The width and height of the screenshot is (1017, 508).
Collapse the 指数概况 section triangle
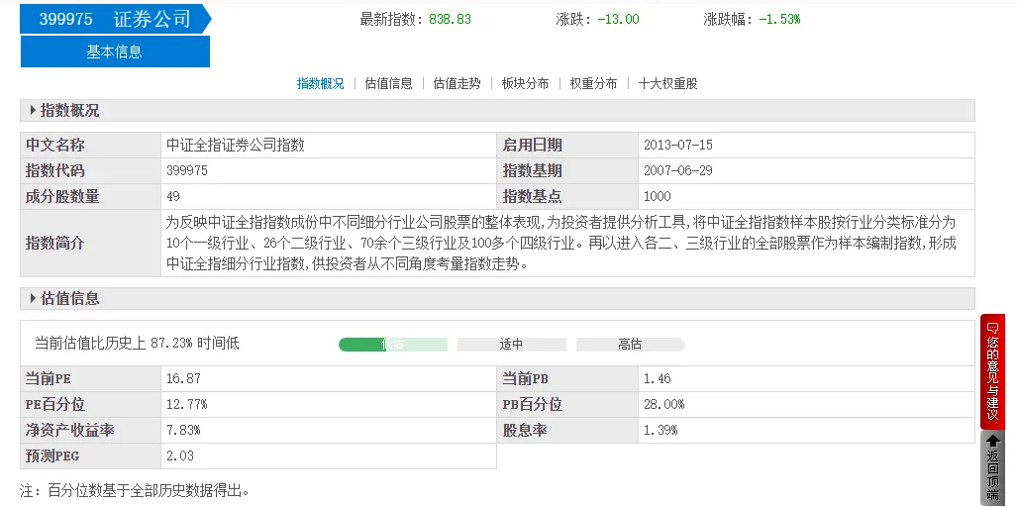(x=33, y=110)
